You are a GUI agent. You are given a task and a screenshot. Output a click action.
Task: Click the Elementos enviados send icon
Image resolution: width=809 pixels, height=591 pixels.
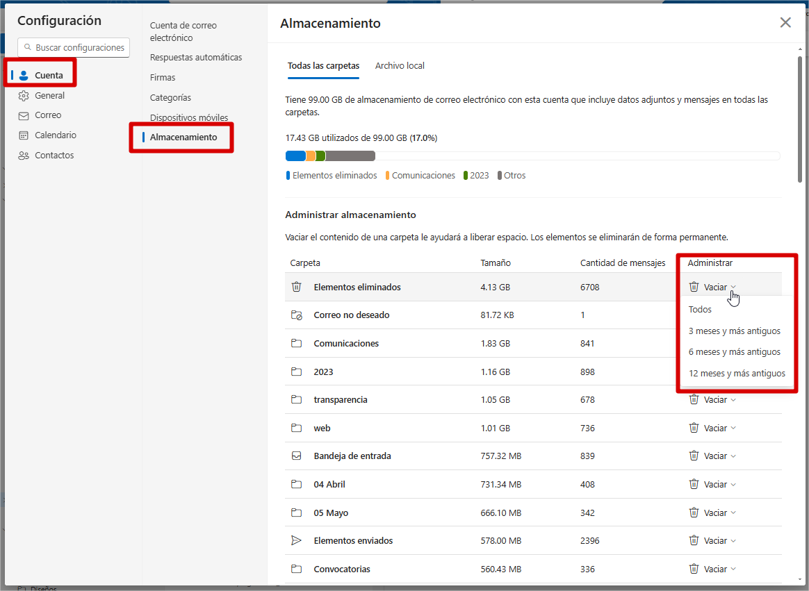297,540
